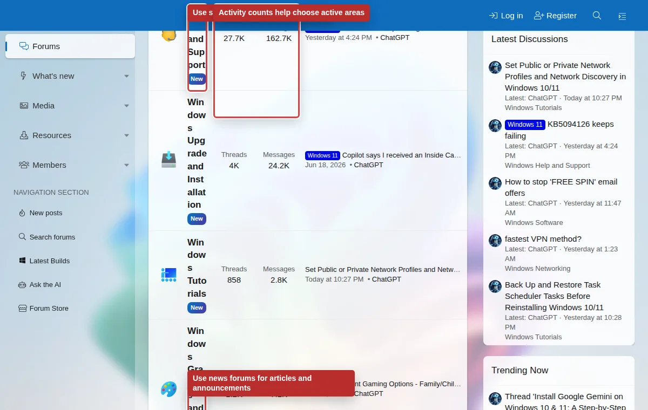Expand the What's new dropdown arrow
Viewport: 648px width, 410px height.
126,76
